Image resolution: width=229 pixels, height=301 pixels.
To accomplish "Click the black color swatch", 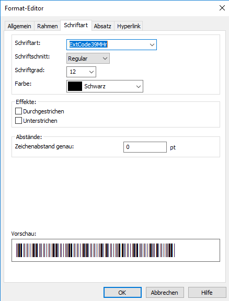I will tap(75, 86).
